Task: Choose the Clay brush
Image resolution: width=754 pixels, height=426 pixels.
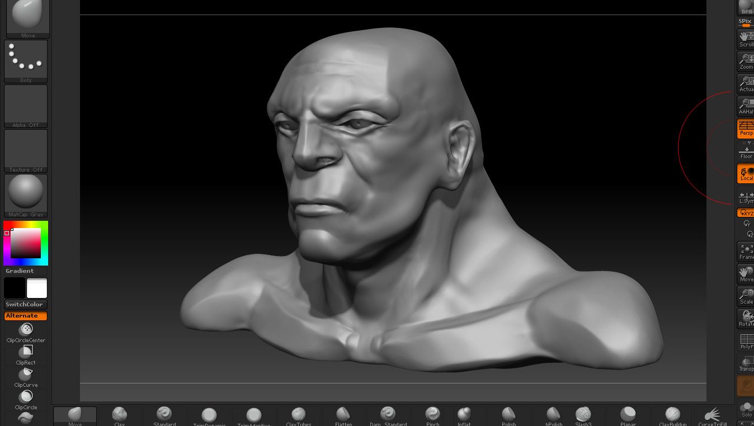Action: (120, 416)
